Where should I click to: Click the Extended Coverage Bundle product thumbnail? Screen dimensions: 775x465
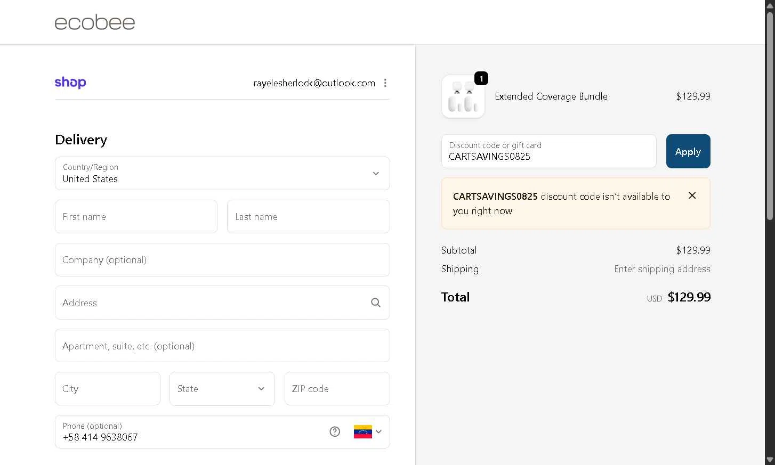[x=463, y=96]
